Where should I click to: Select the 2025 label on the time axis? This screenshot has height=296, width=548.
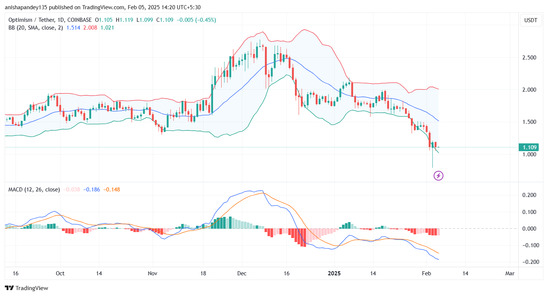[x=335, y=273]
